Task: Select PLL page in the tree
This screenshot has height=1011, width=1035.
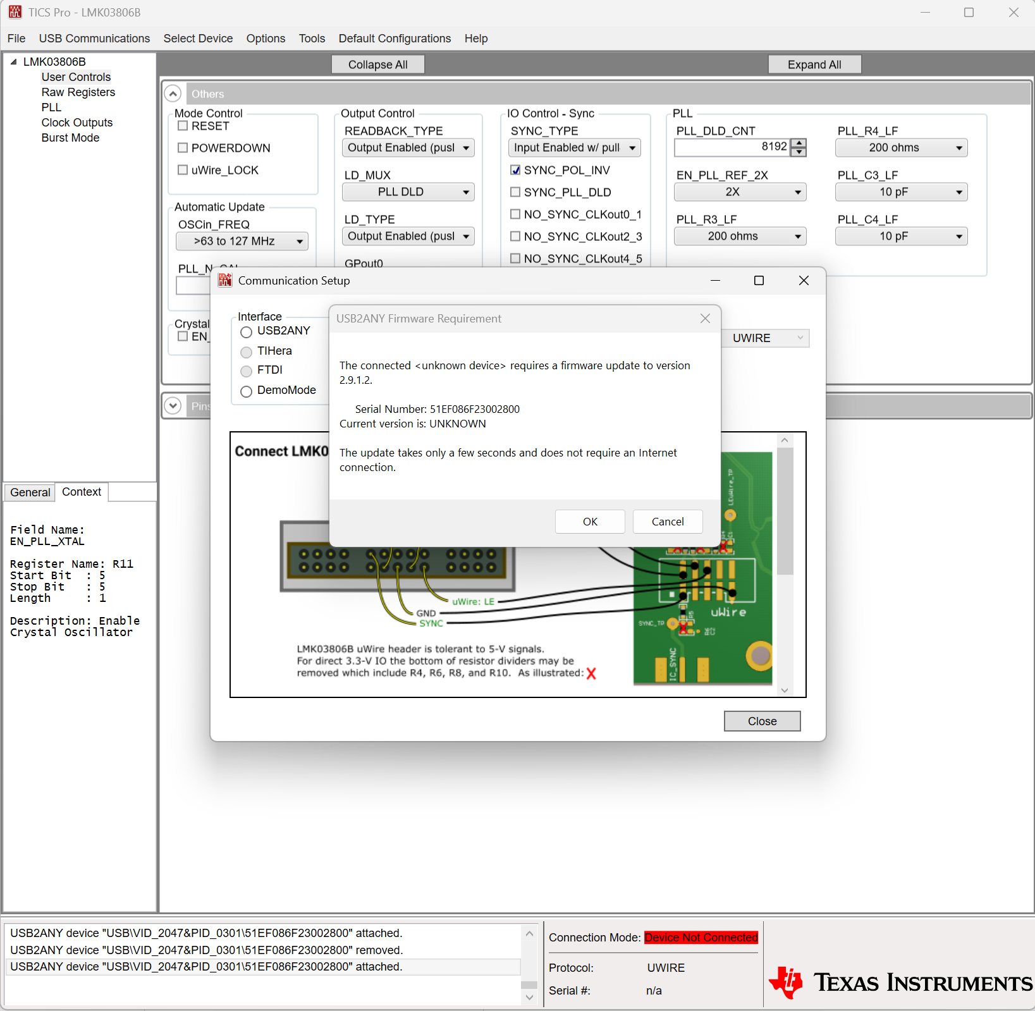Action: coord(51,107)
